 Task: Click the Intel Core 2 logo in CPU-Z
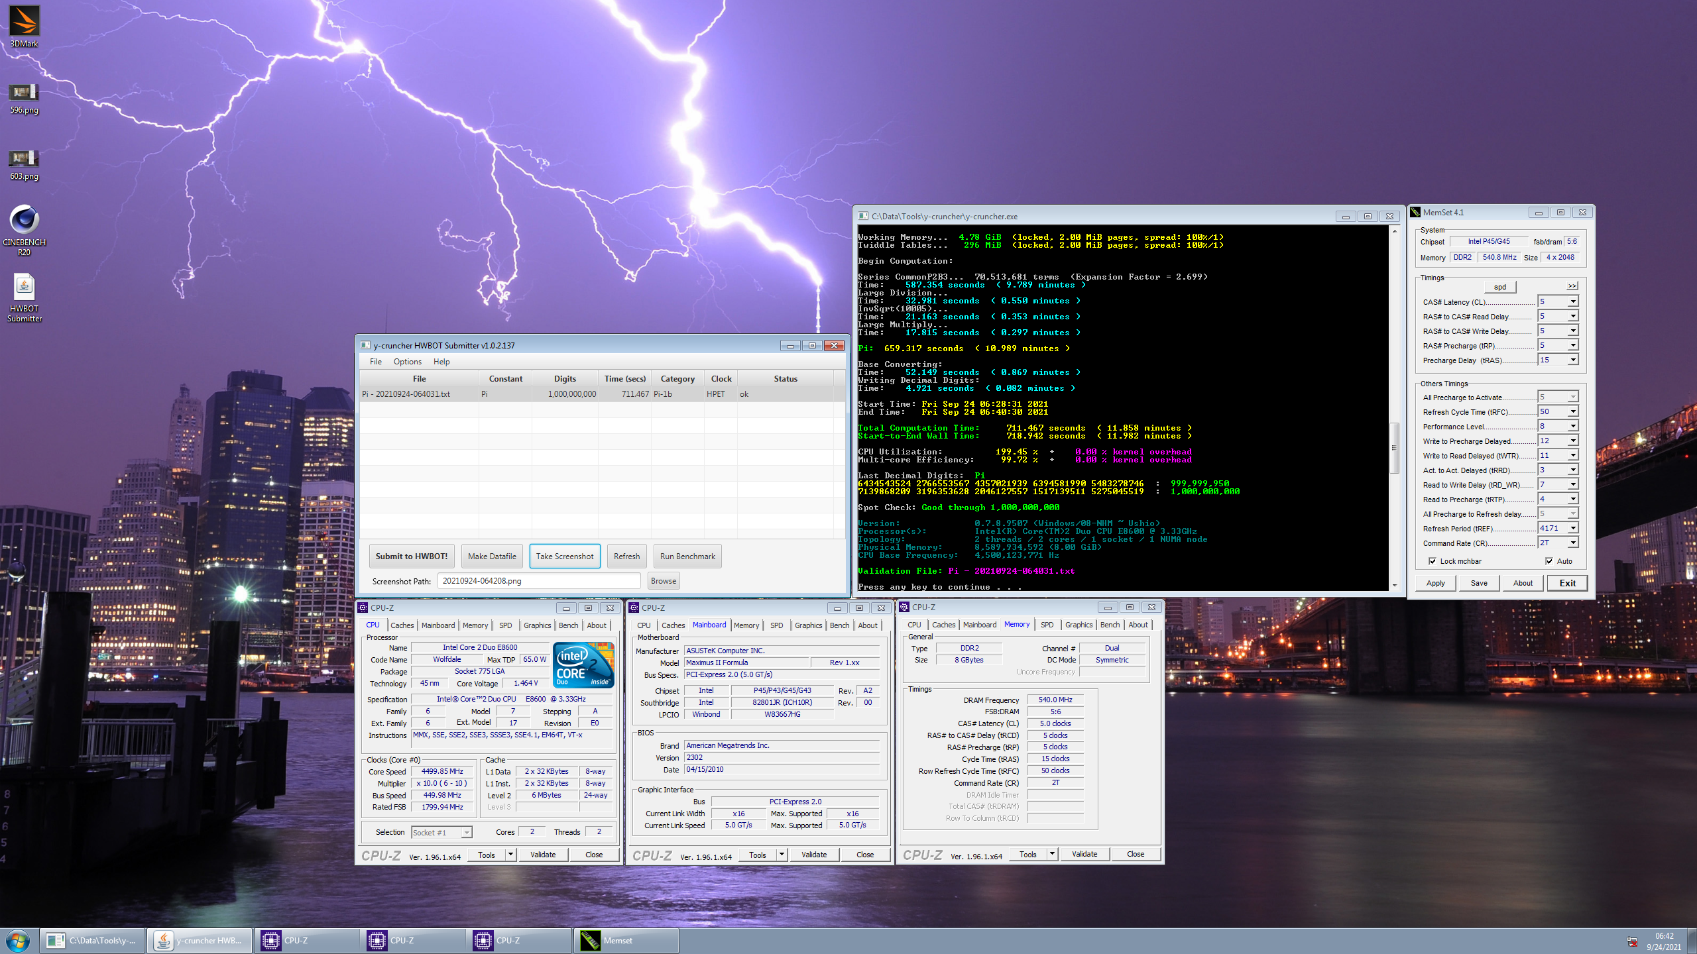point(583,664)
